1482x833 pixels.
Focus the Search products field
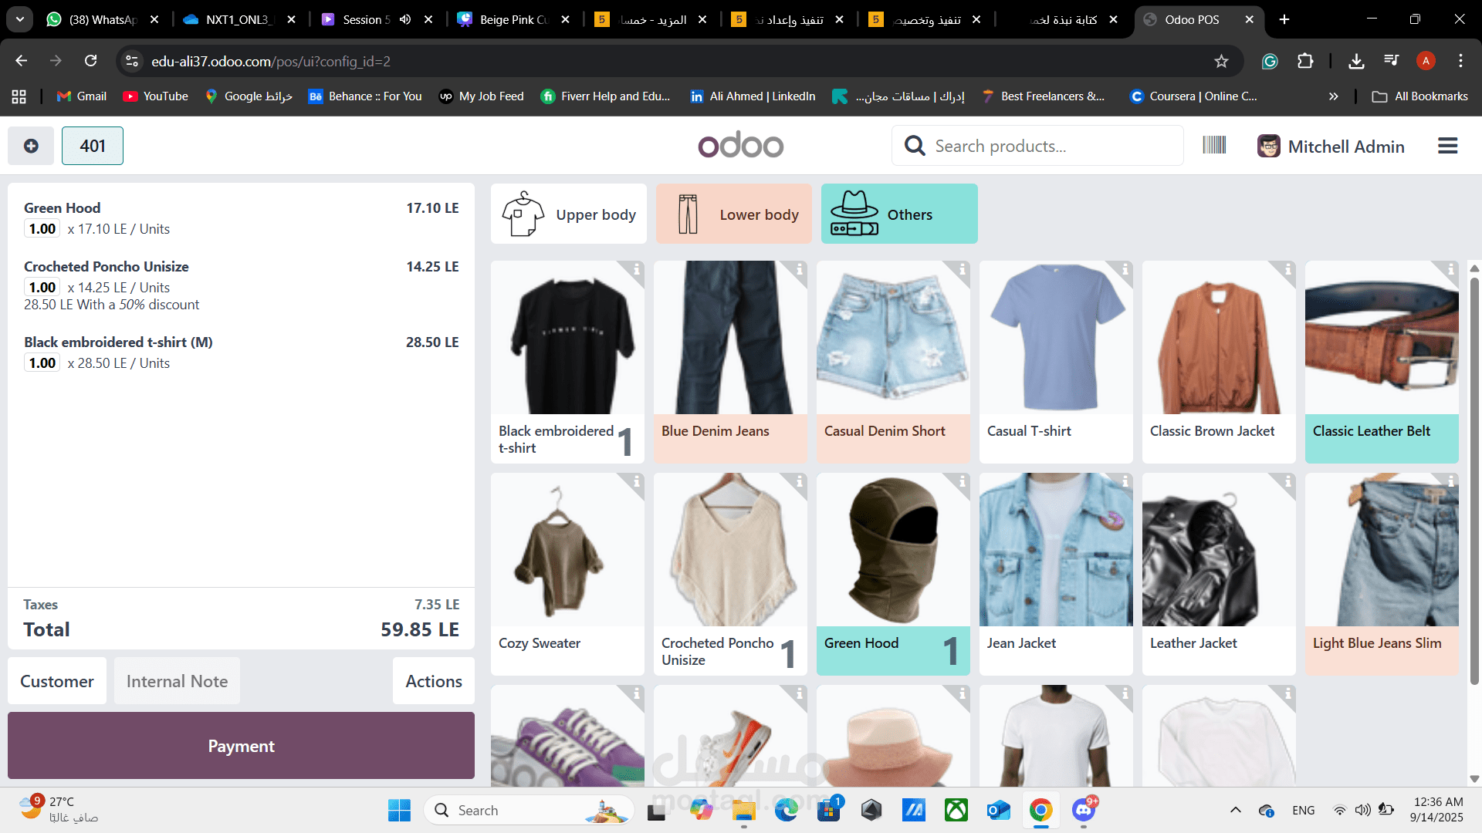[x=1038, y=146]
